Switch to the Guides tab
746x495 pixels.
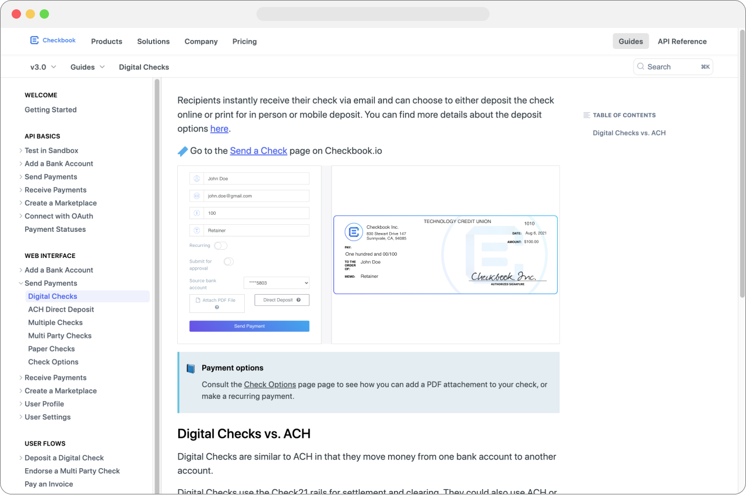631,41
